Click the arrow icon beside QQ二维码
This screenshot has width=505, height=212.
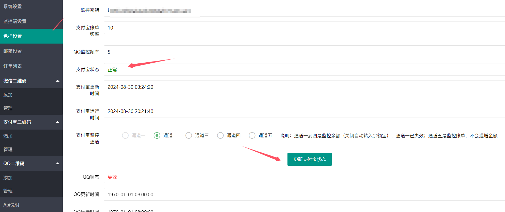(x=58, y=163)
